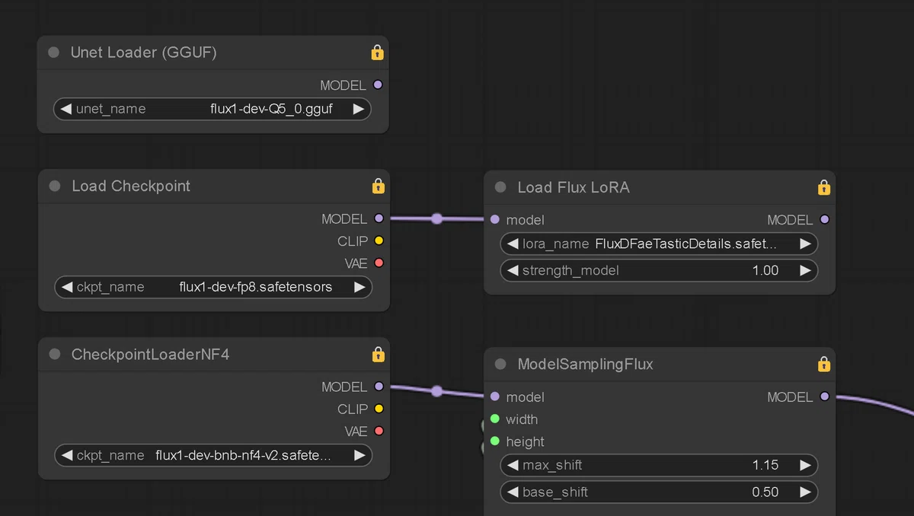Click the lock icon on CheckpointLoaderNF4 node
The image size is (914, 516).
(x=378, y=354)
